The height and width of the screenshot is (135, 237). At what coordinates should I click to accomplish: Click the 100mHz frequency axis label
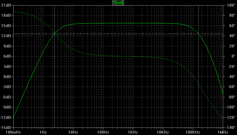coord(13,132)
